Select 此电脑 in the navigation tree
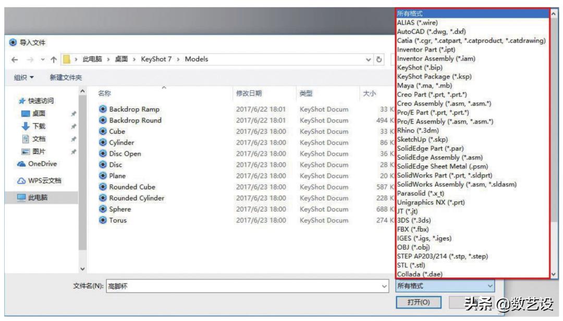Viewport: 563px width, 321px height. tap(39, 198)
